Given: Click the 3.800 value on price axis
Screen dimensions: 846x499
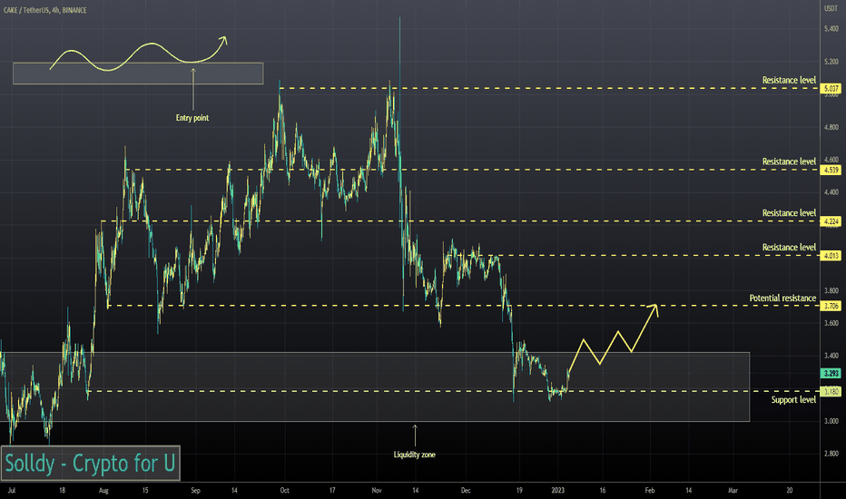Looking at the screenshot, I should coord(831,290).
